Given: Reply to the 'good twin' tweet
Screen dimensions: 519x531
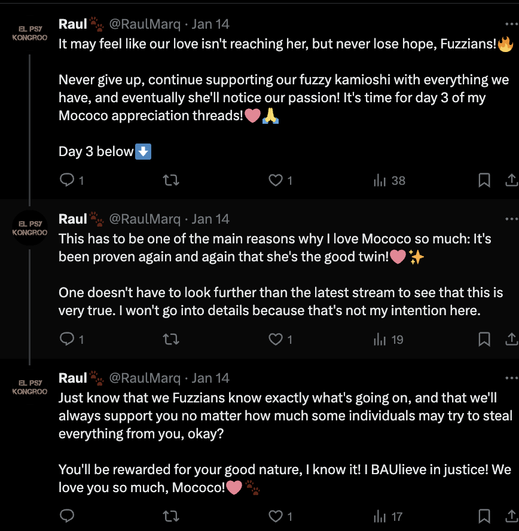Looking at the screenshot, I should [x=68, y=340].
